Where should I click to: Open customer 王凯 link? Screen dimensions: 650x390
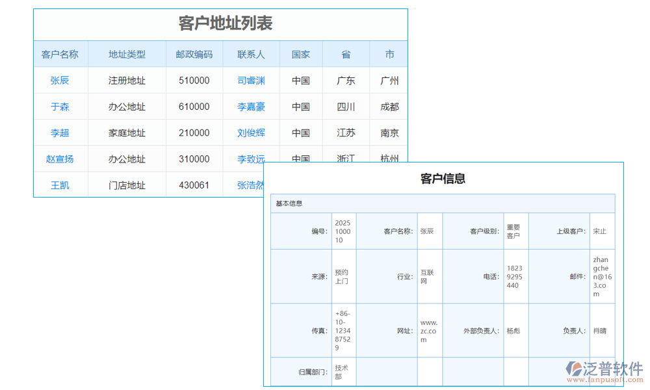pyautogui.click(x=60, y=185)
